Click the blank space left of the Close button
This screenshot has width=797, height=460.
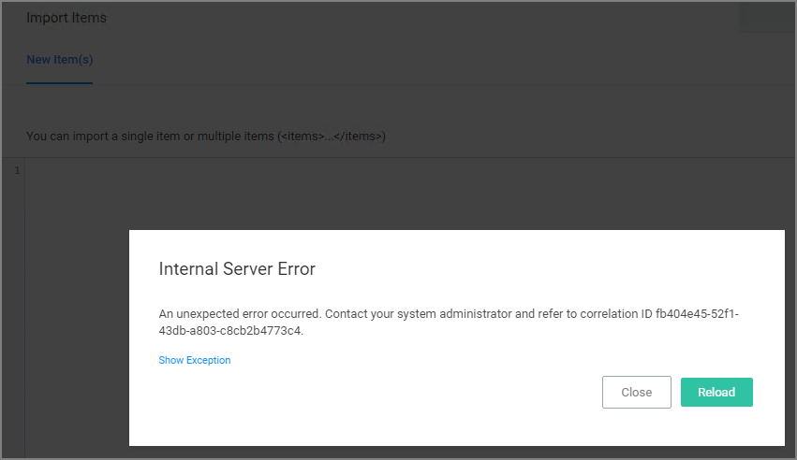pyautogui.click(x=375, y=393)
